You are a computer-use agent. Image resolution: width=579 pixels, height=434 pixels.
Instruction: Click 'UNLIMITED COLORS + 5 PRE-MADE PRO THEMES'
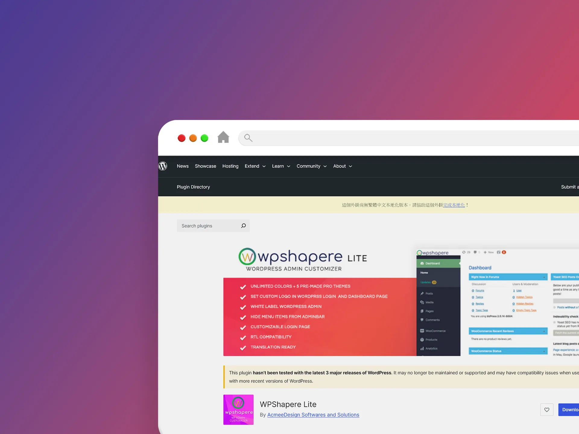click(300, 286)
